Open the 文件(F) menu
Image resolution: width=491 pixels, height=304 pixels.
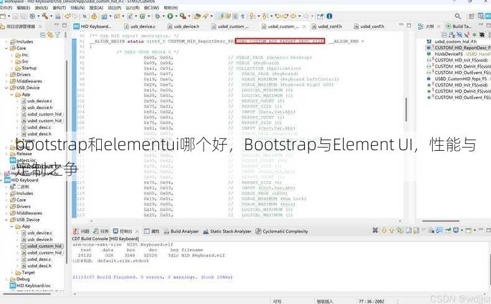(x=6, y=7)
